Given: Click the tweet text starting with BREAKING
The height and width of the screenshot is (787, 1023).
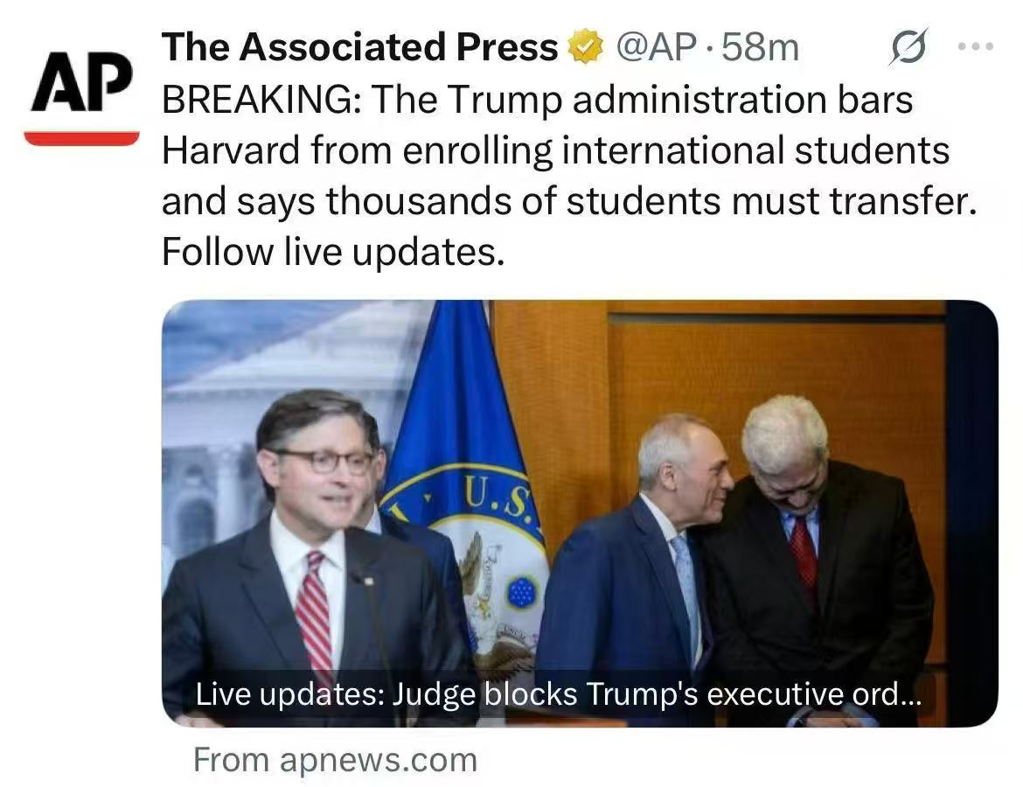Looking at the screenshot, I should click(x=537, y=100).
